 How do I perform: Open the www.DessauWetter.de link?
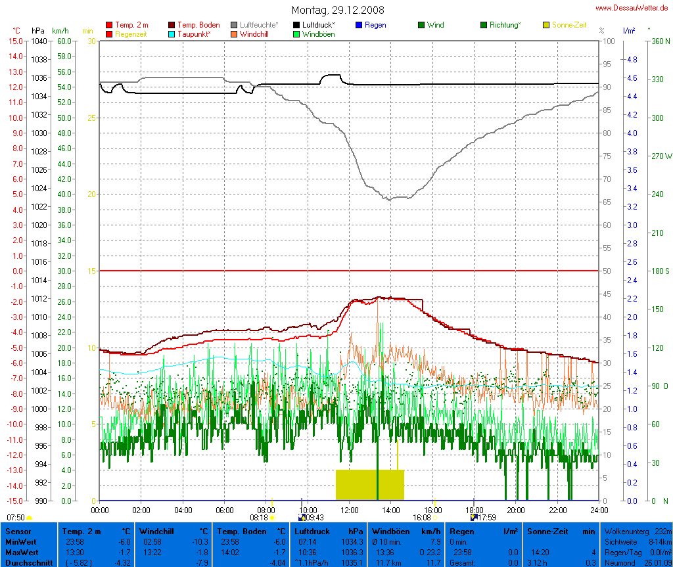pos(633,7)
